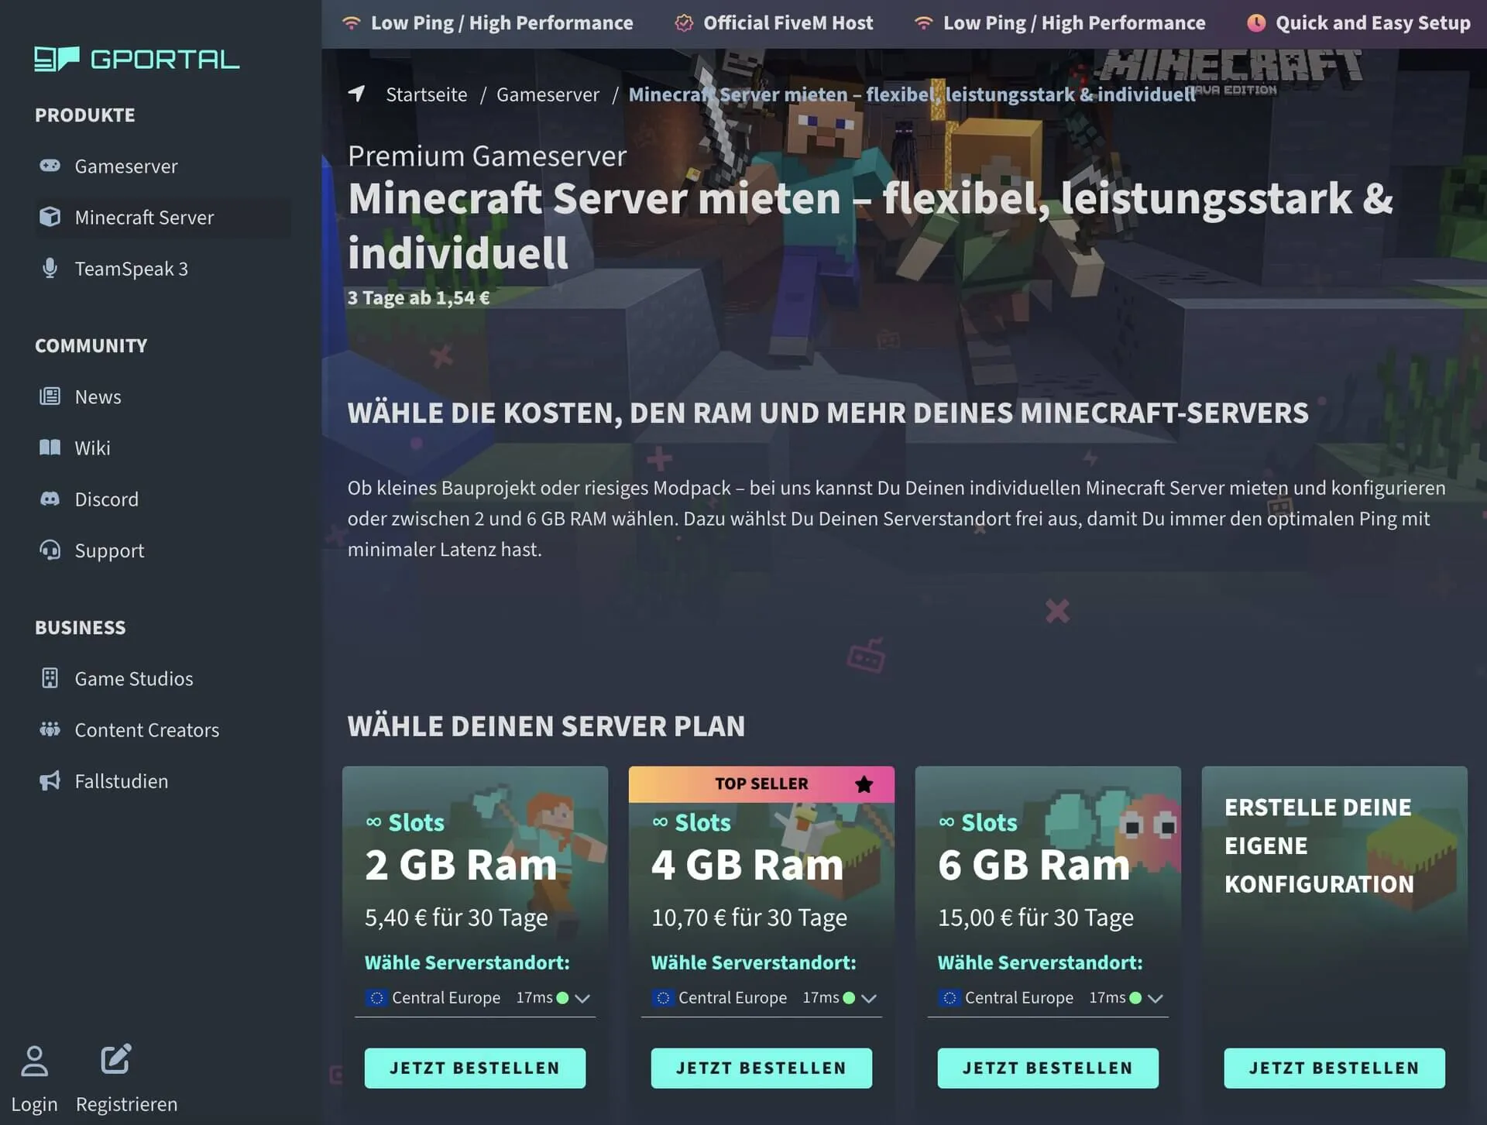Click the Support headset icon

point(50,550)
